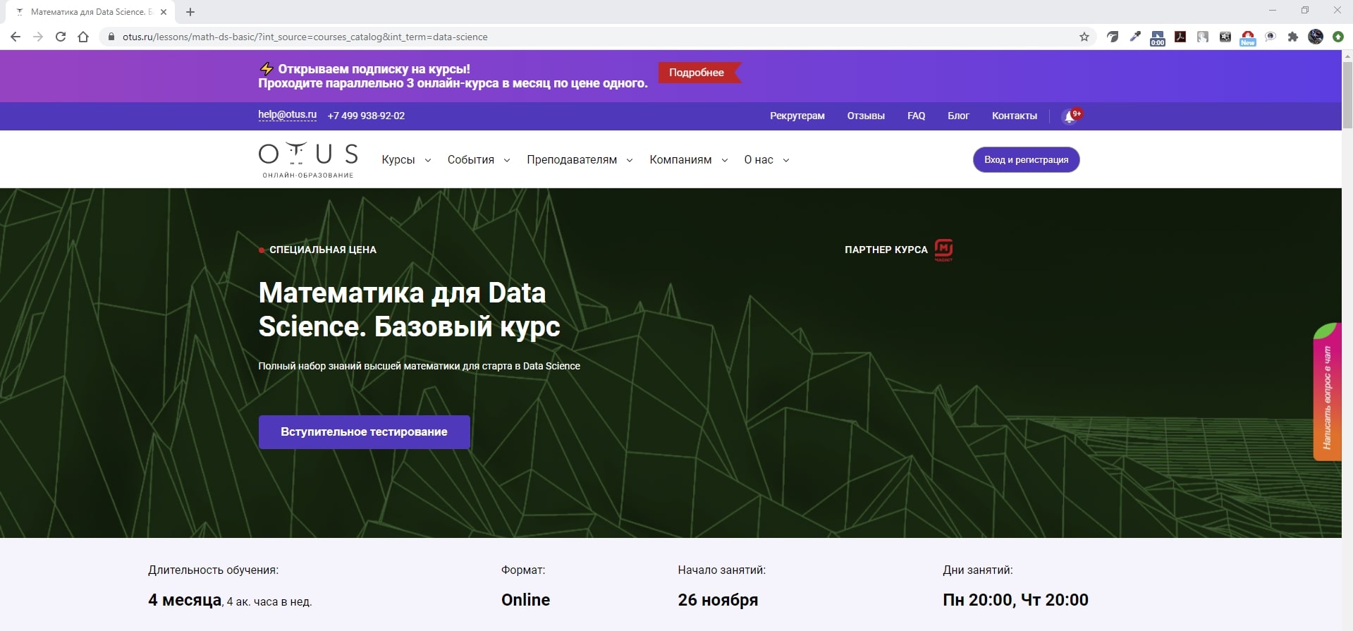The image size is (1353, 631).
Task: Reload the current page
Action: (61, 37)
